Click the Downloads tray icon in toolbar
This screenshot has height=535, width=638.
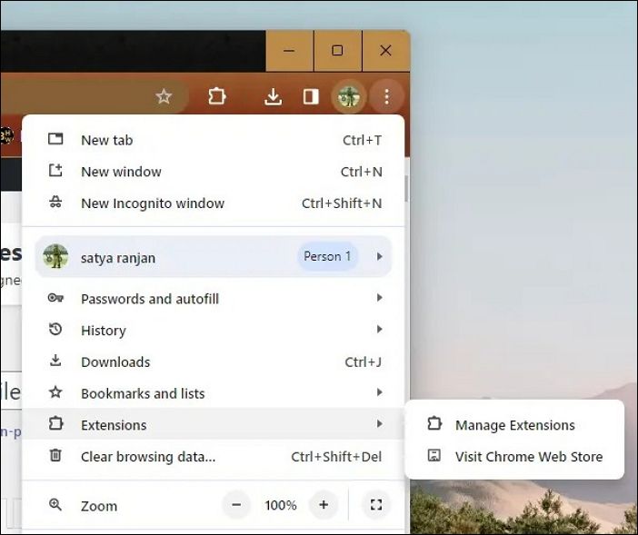(x=273, y=96)
